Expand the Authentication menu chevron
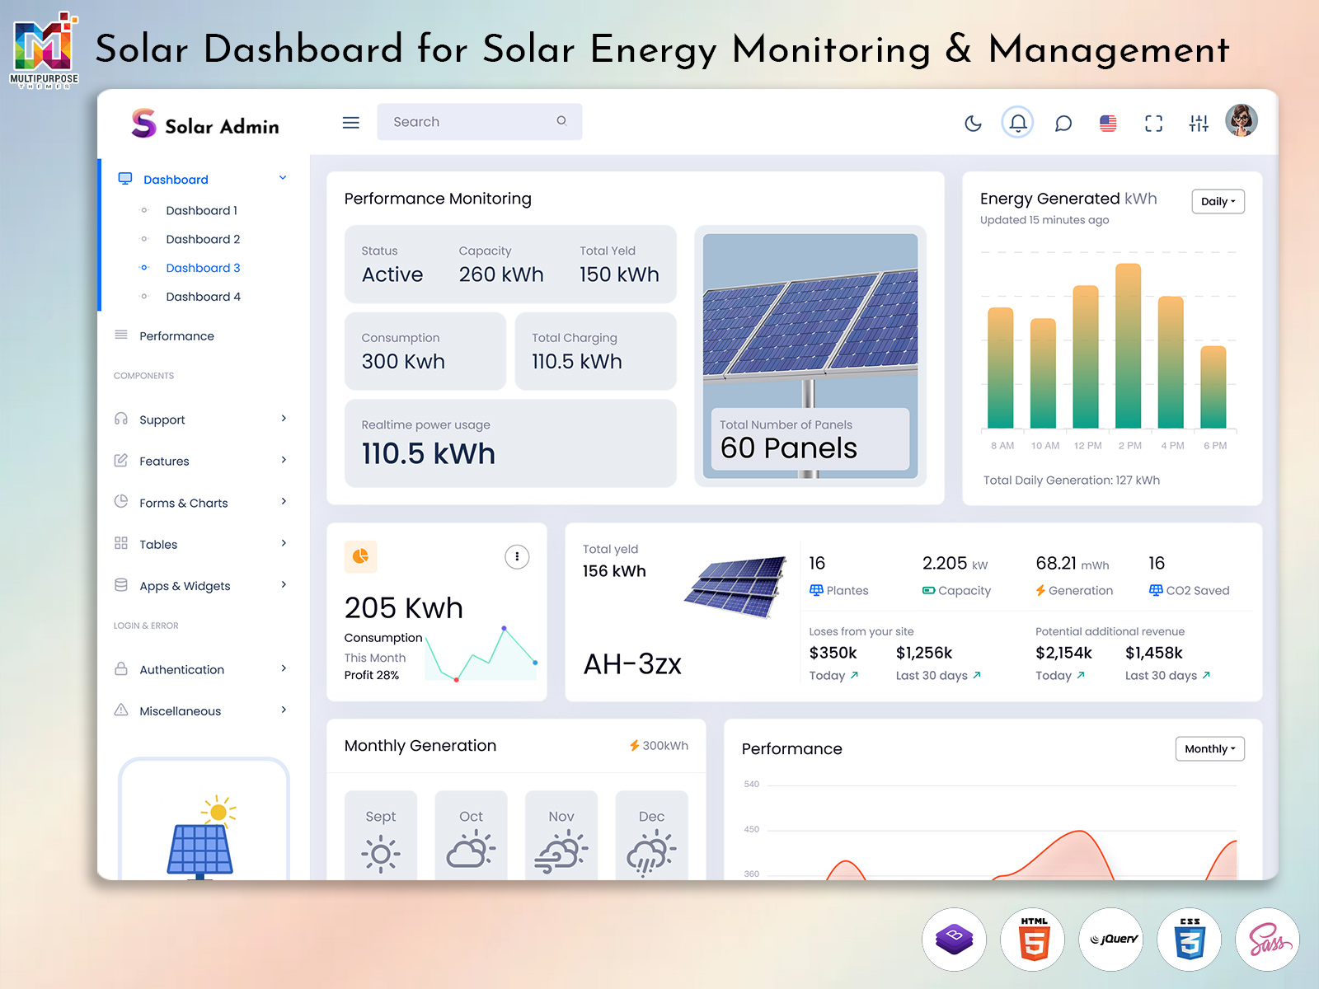The width and height of the screenshot is (1319, 989). [284, 668]
